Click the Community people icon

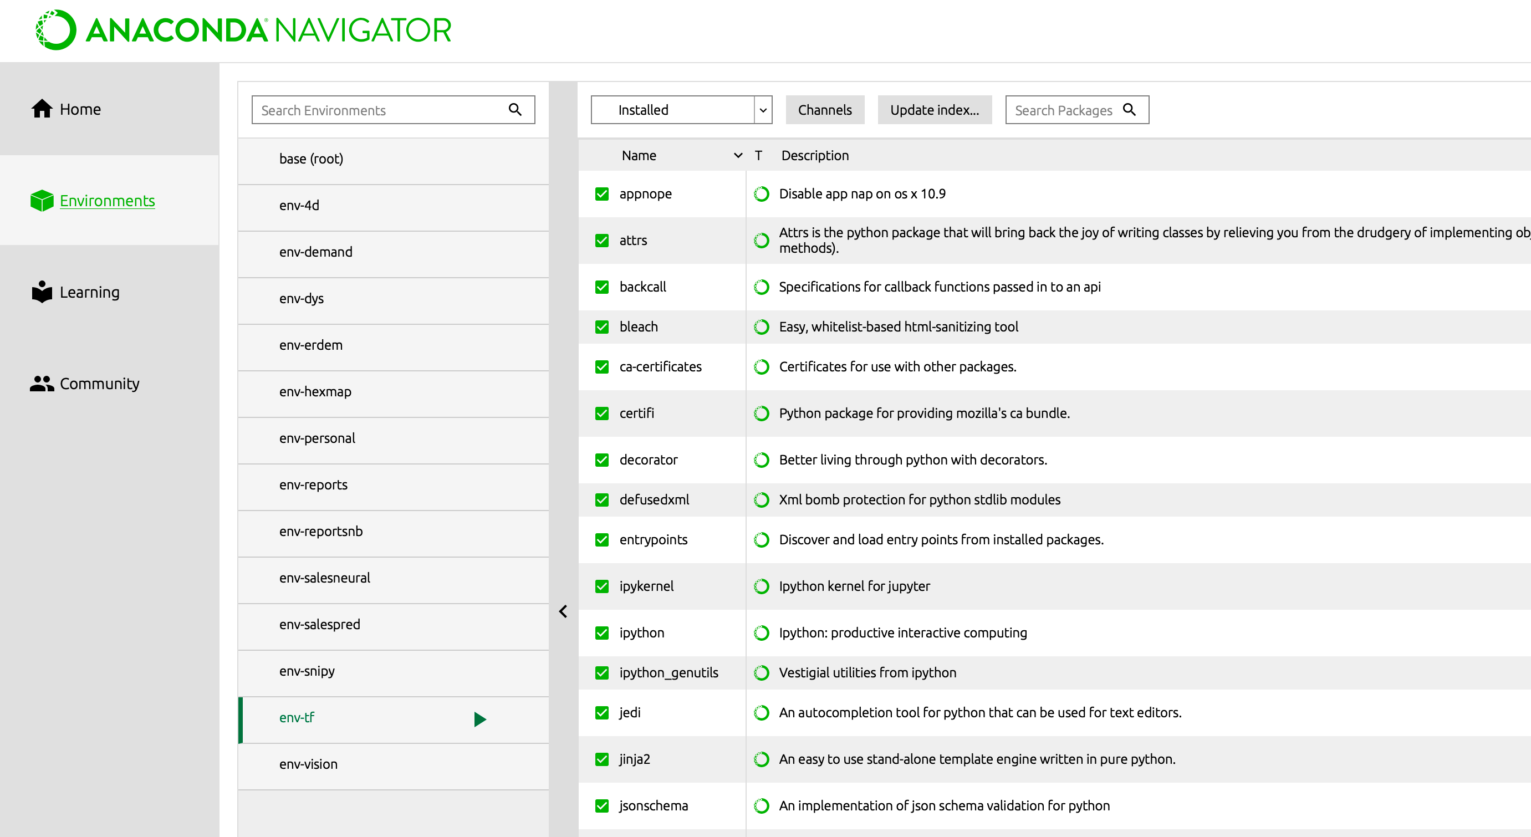pyautogui.click(x=42, y=384)
